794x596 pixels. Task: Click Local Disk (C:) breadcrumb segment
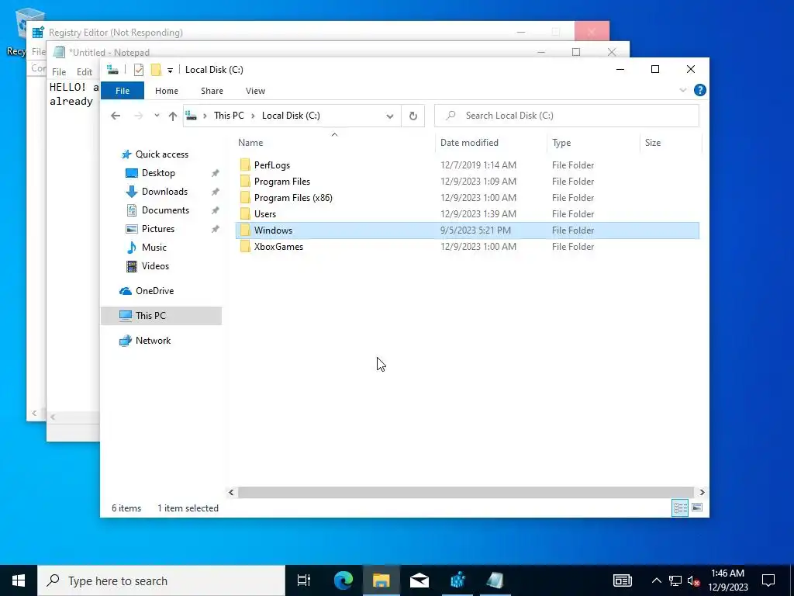pos(291,116)
